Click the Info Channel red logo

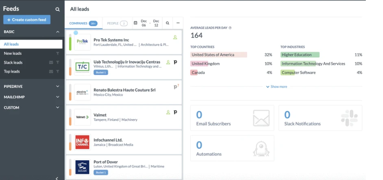(82, 142)
